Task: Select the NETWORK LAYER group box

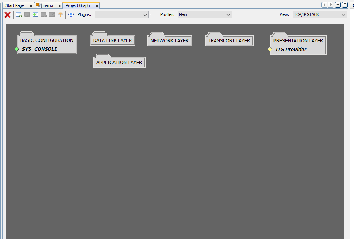Action: click(169, 41)
